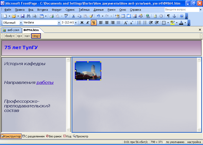Switch to Без рамок view
The image size is (203, 145).
54,136
